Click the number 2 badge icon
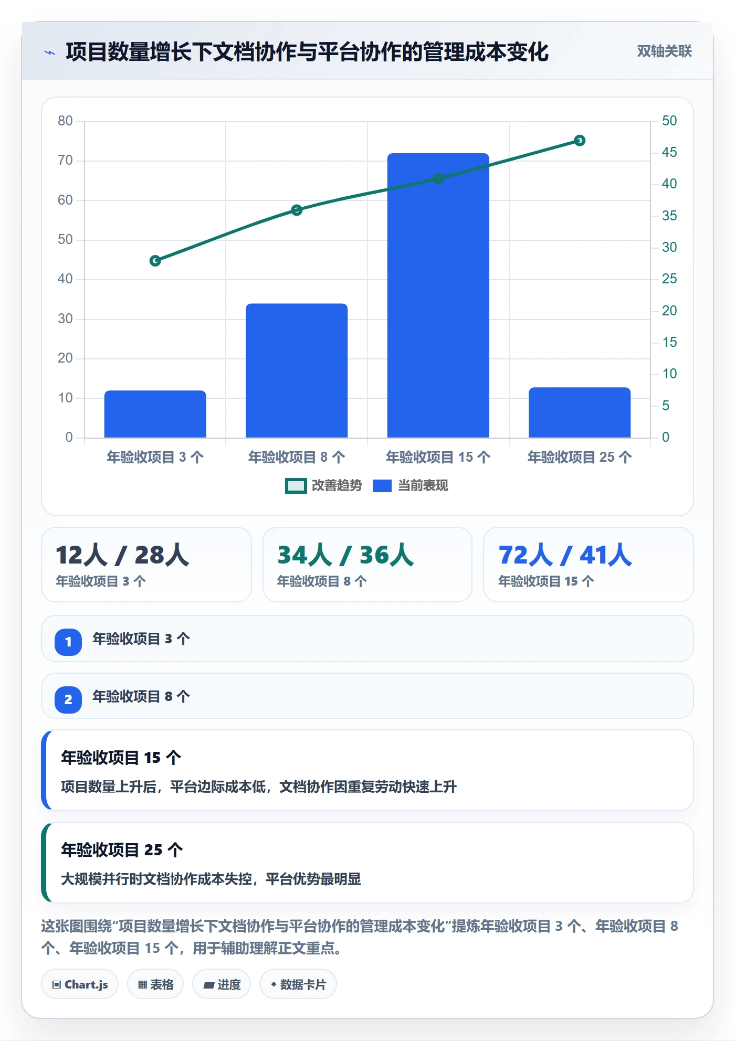This screenshot has height=1041, width=735. [x=68, y=699]
